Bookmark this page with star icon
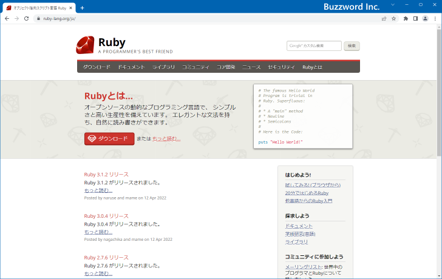442x279 pixels. point(394,19)
